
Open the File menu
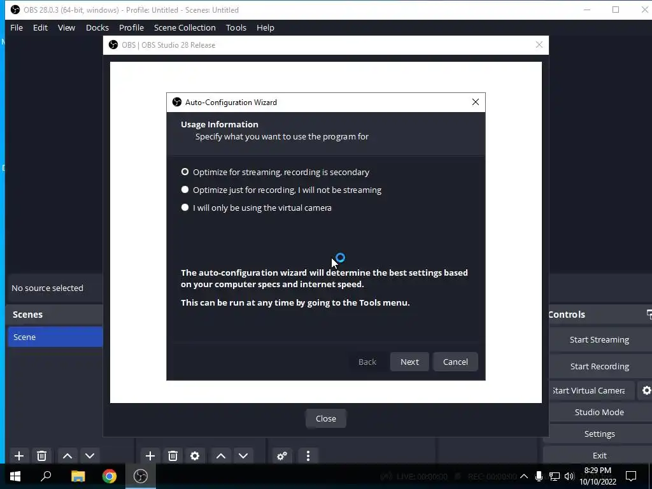[17, 27]
